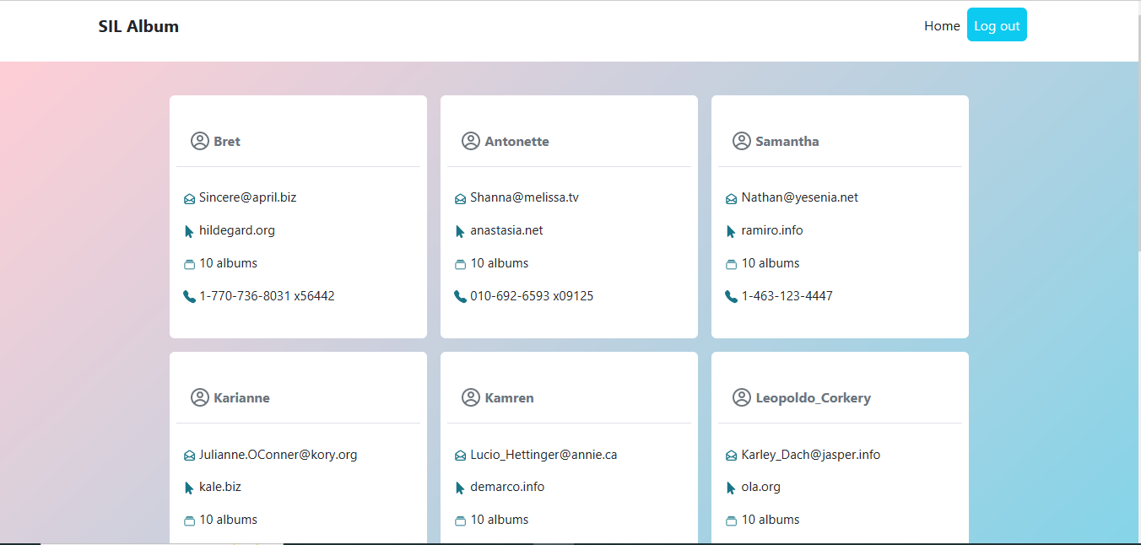Click the user avatar icon beside Samantha
Screen dimensions: 1141x545
(742, 141)
